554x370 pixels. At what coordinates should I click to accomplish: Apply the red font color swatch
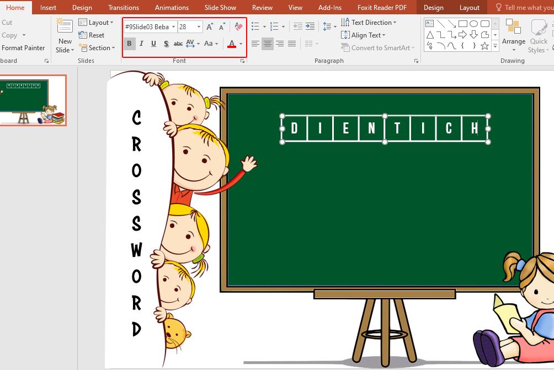coord(231,44)
